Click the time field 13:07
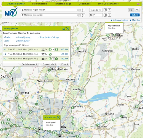Screen dimensions: 143x138 coord(96,15)
